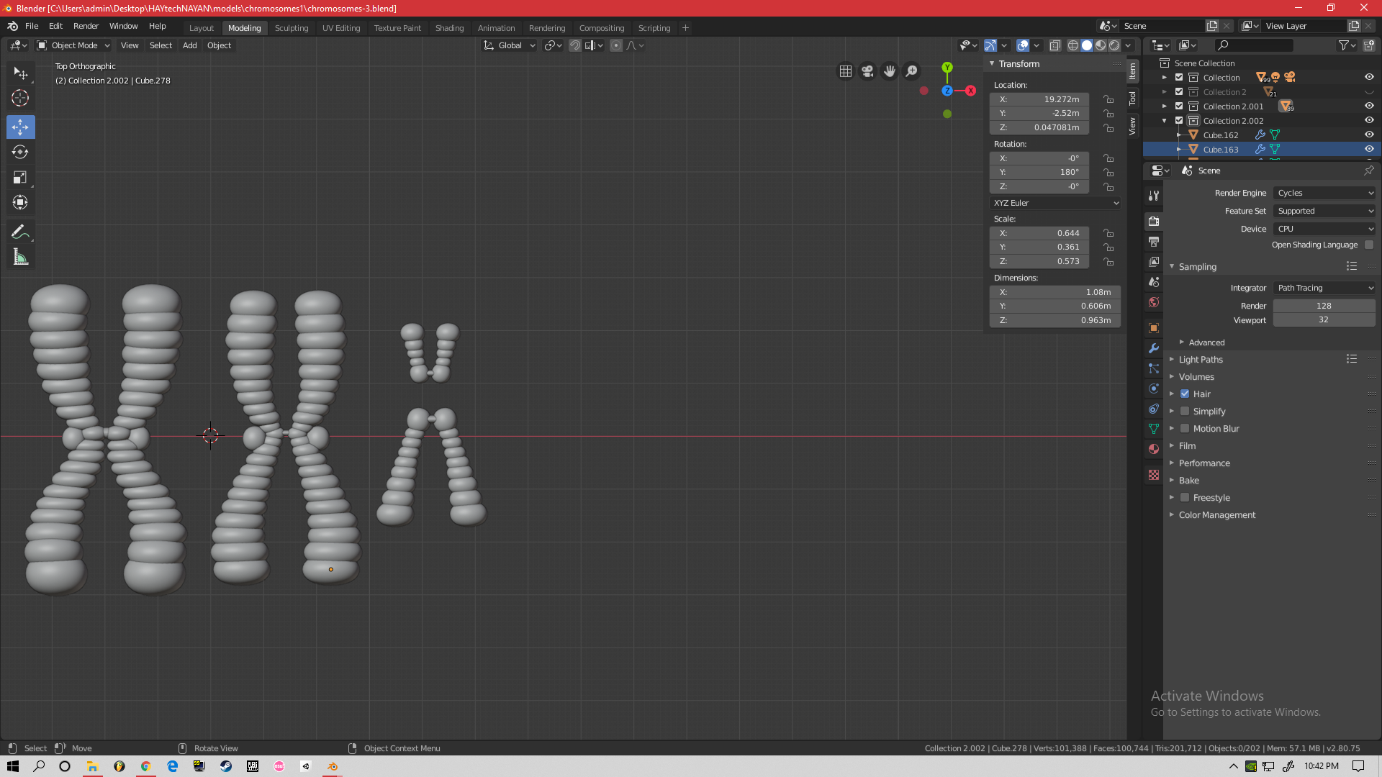Open Active Tool and Workspace settings tab

pos(1154,195)
